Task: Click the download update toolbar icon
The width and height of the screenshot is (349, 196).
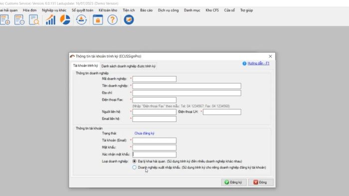Action: point(81,20)
